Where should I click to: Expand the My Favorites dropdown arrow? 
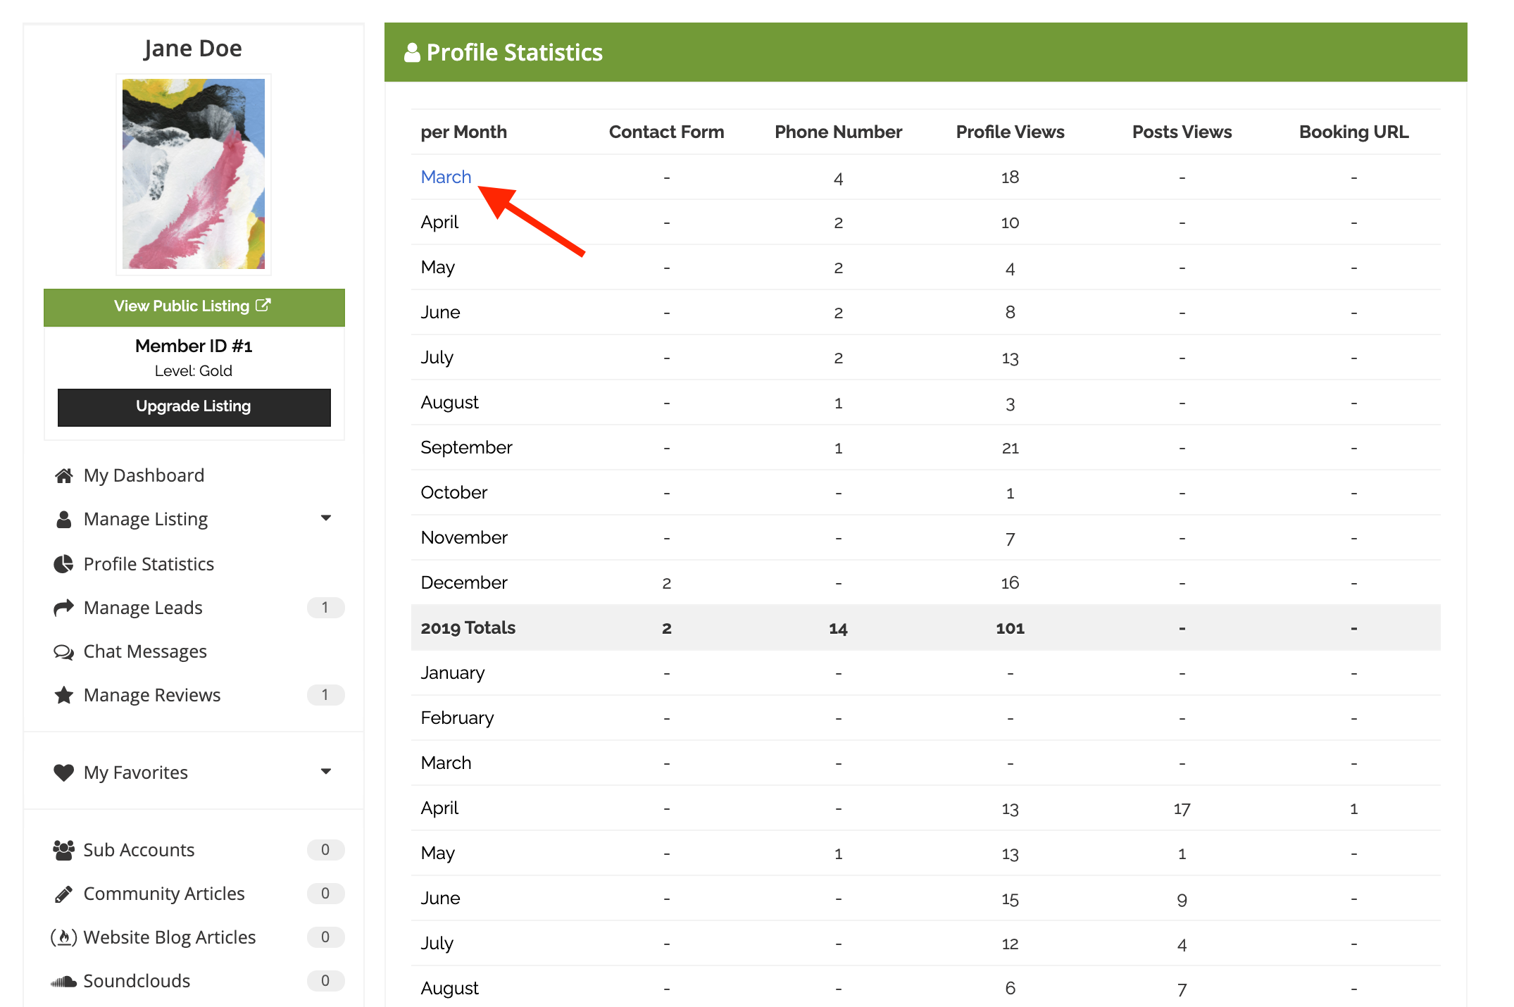click(325, 772)
